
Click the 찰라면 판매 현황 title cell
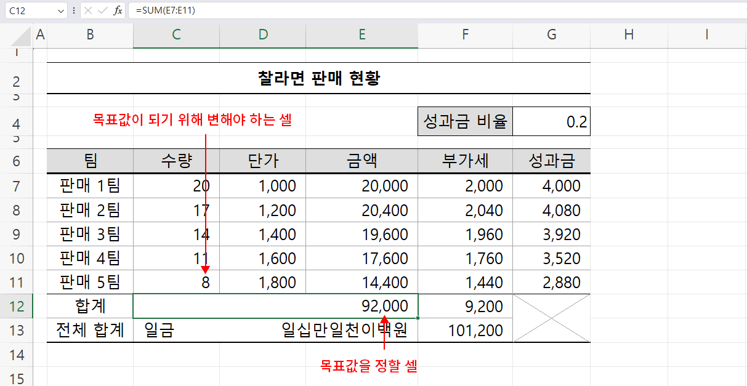coord(319,78)
